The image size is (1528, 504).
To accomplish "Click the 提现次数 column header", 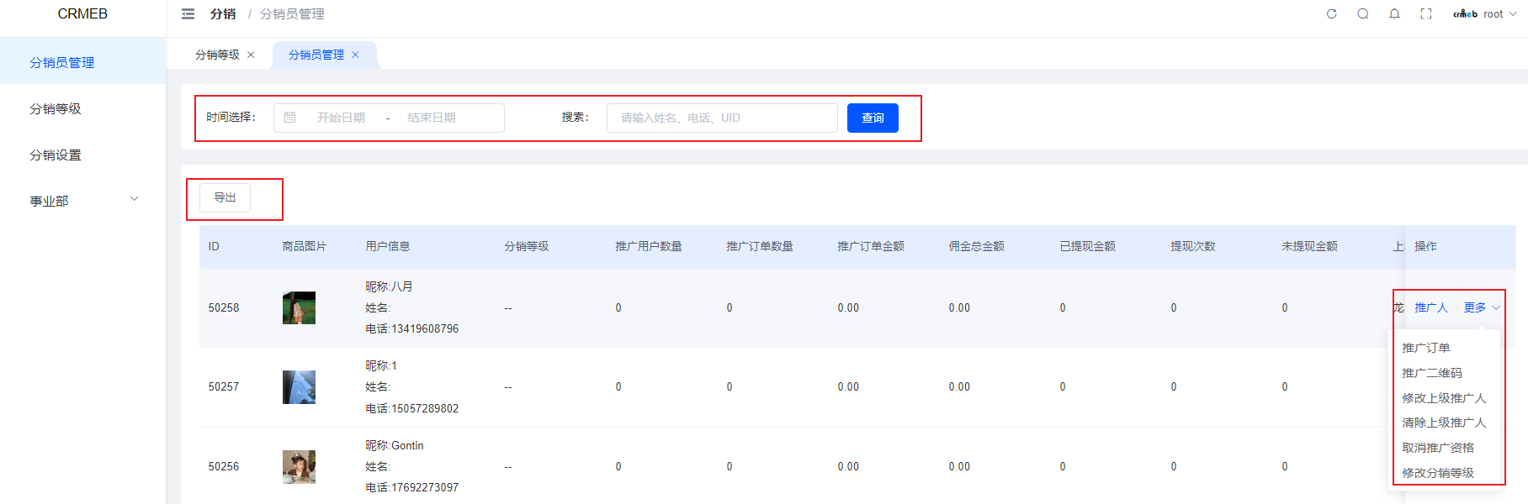I will click(1193, 246).
